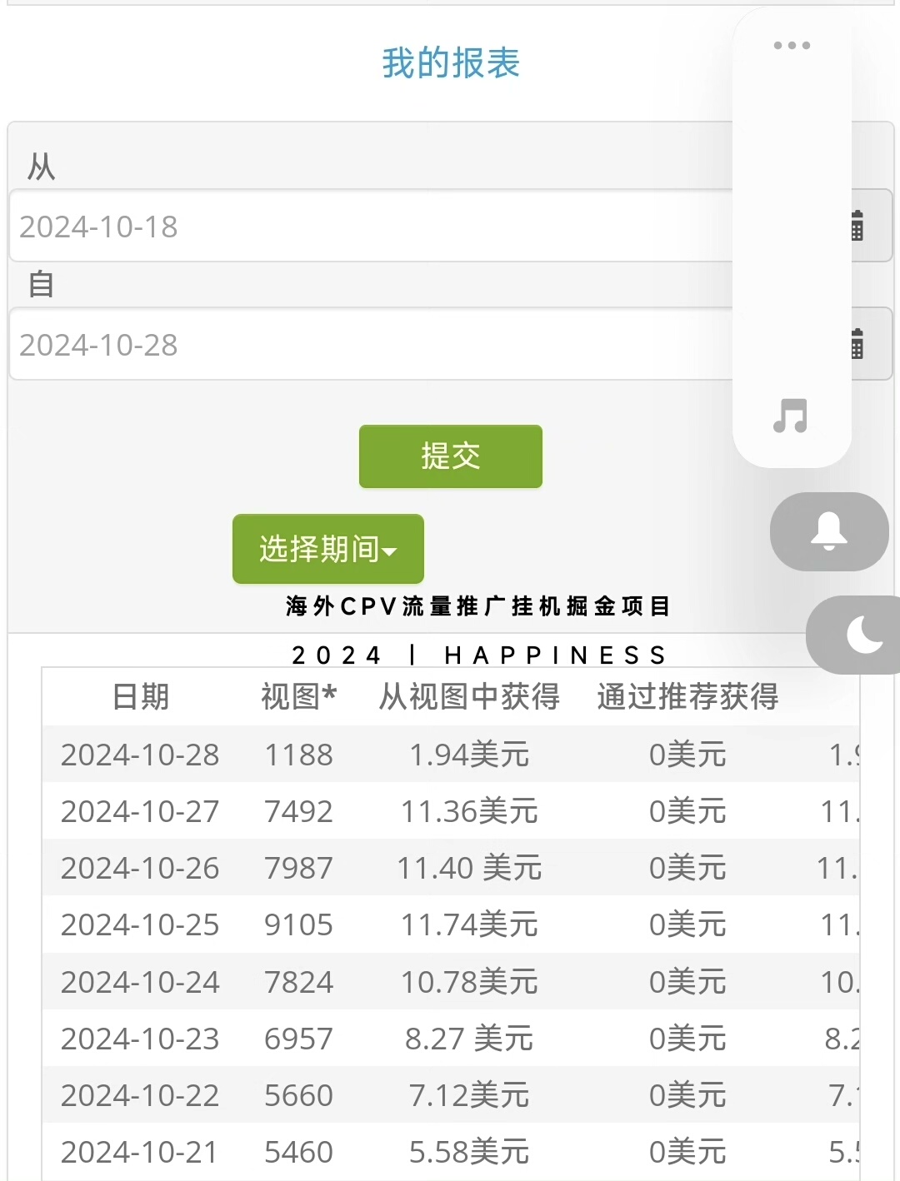
Task: Click referral 0美元 in the 2024-10-25 row
Action: pyautogui.click(x=687, y=924)
